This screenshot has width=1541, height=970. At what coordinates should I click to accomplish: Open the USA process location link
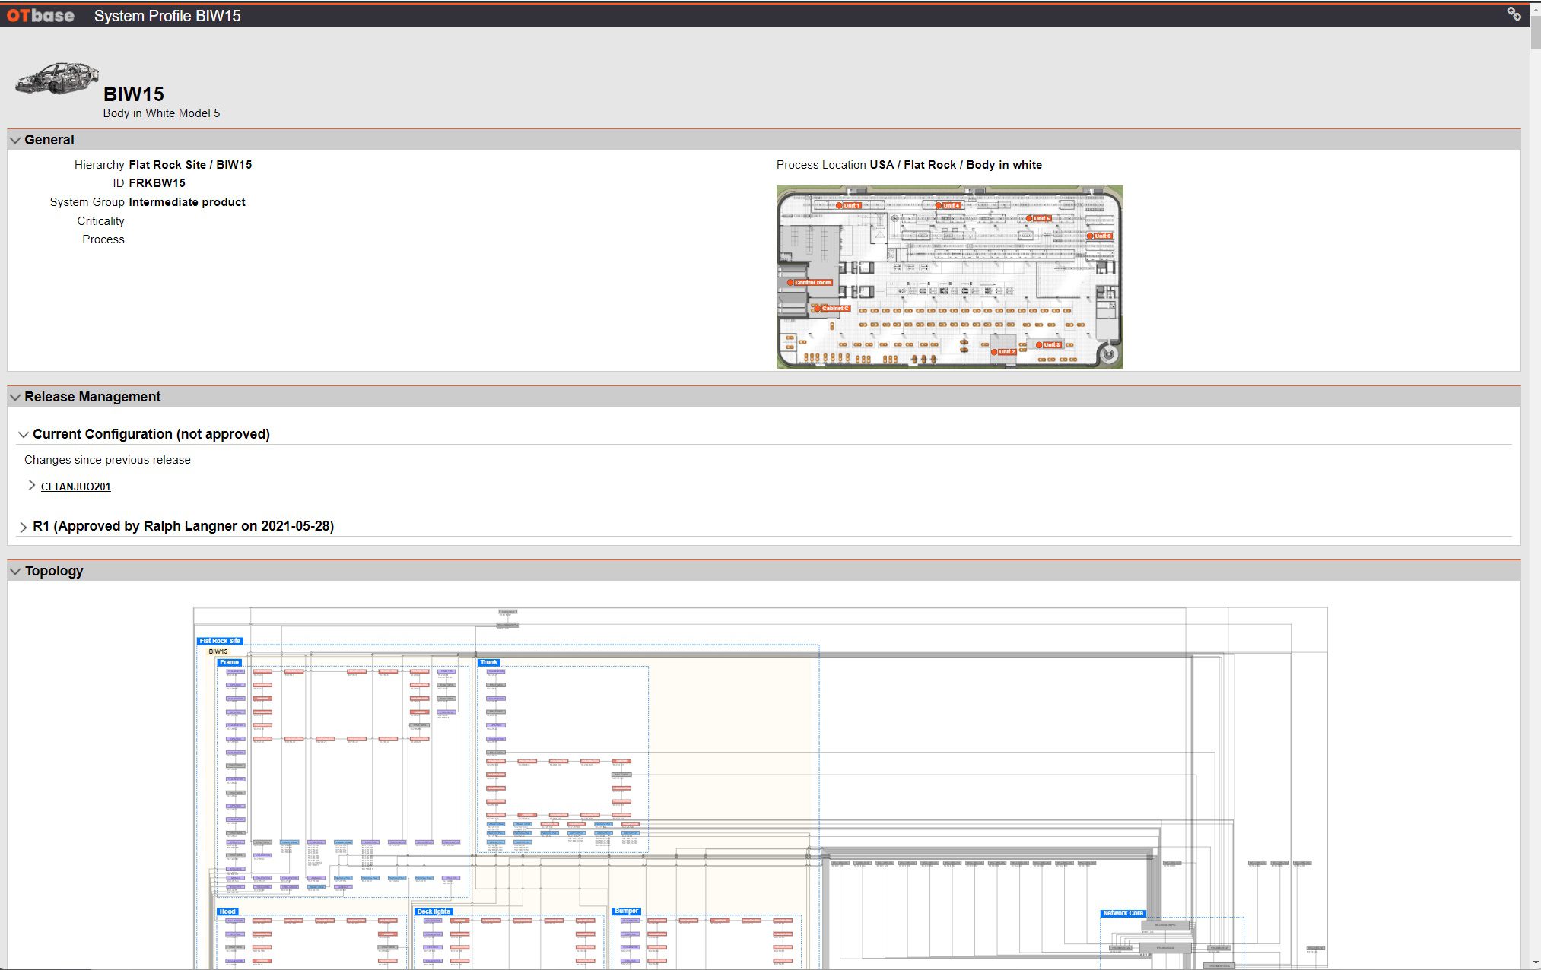[882, 165]
